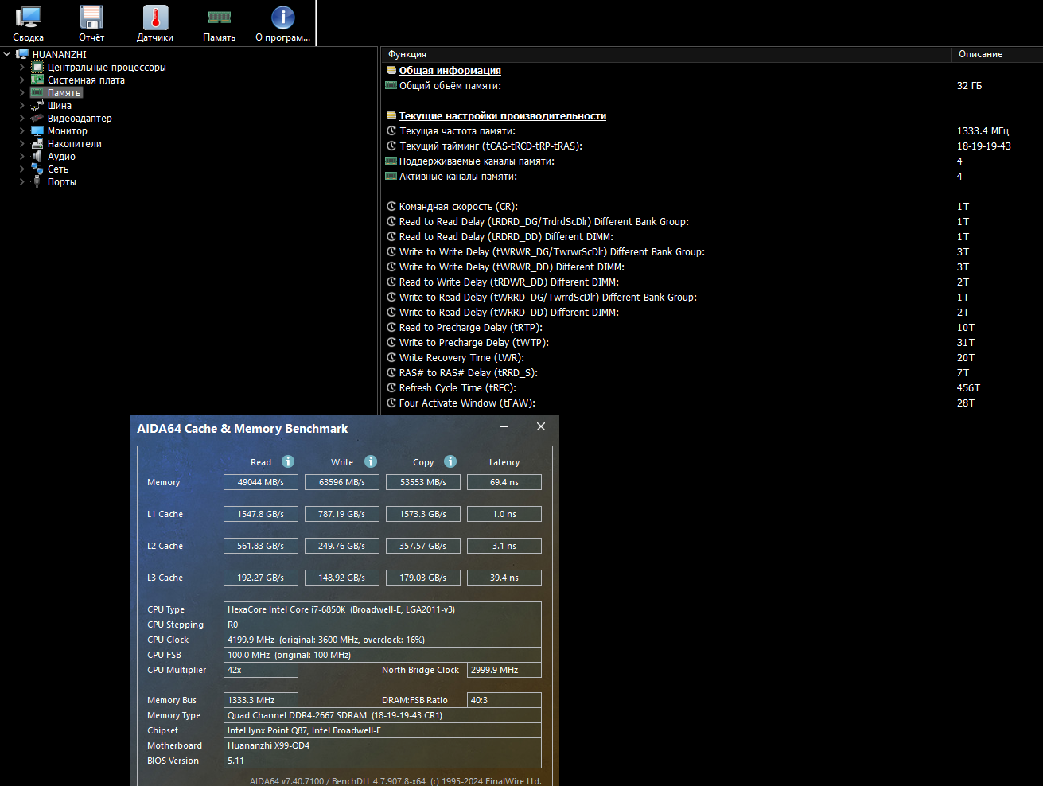Click the L2 Cache Write value 249.76 GB/s
Image resolution: width=1043 pixels, height=786 pixels.
tap(342, 546)
